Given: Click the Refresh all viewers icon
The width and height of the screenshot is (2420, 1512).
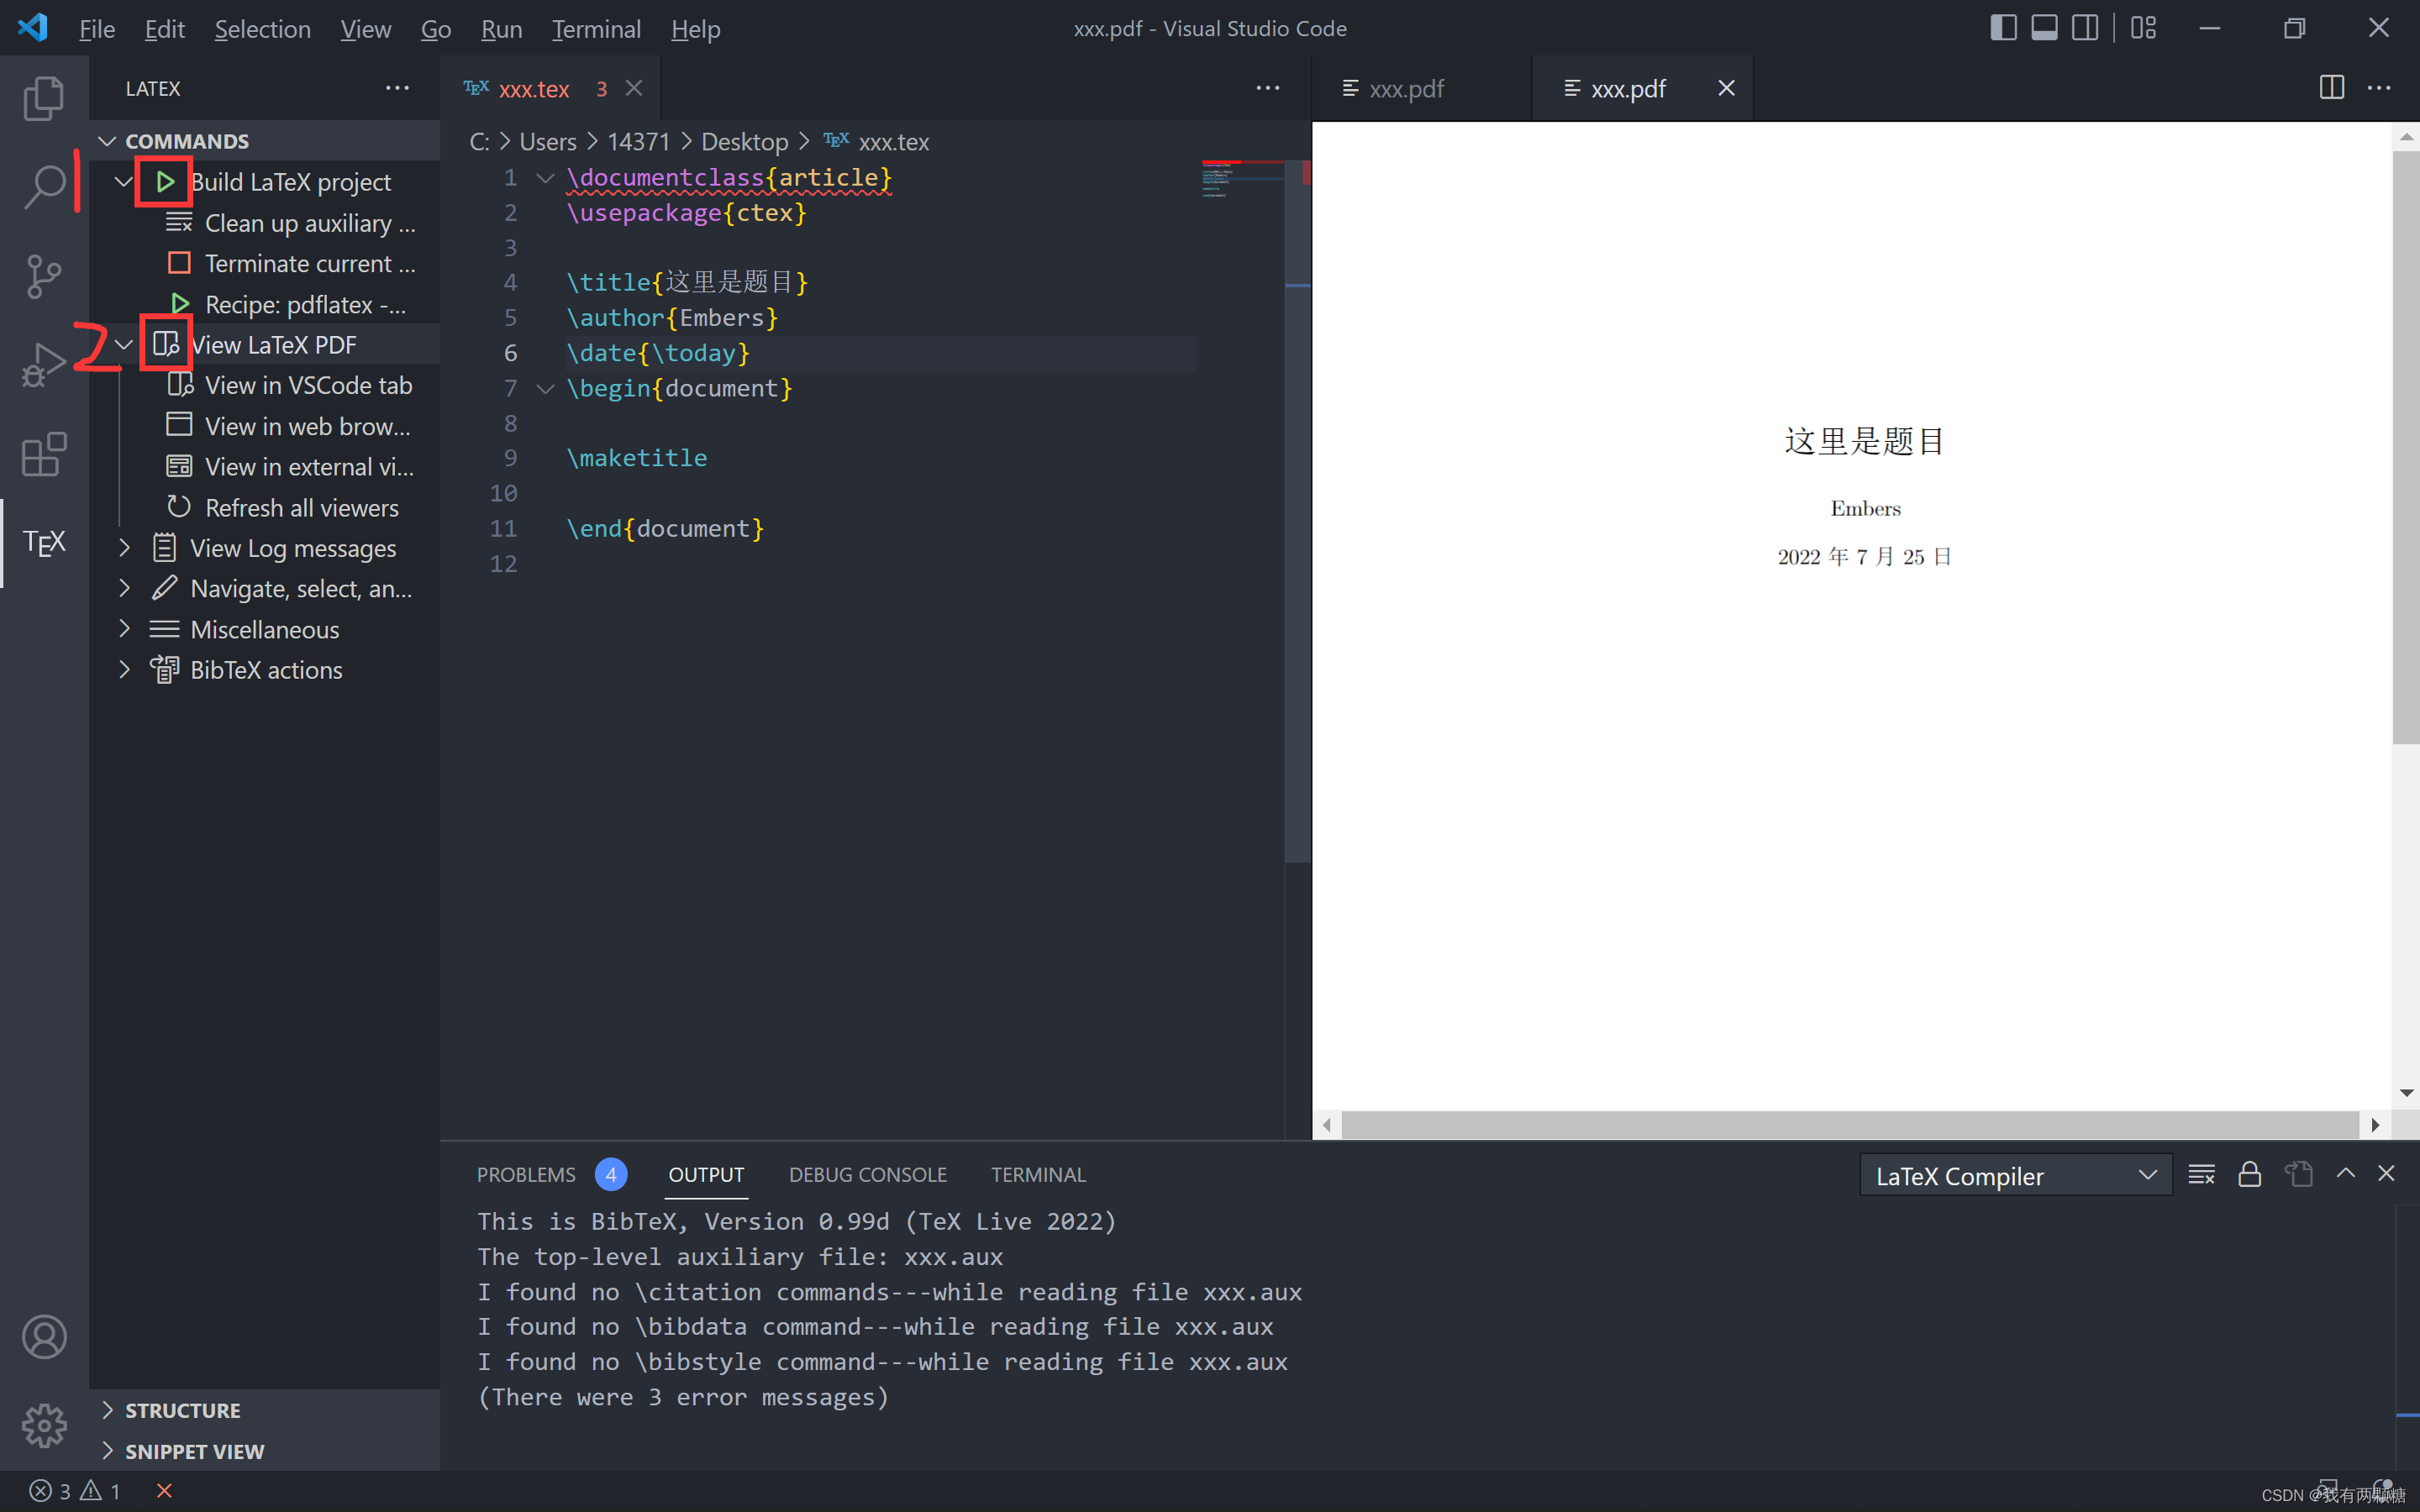Looking at the screenshot, I should pyautogui.click(x=179, y=507).
